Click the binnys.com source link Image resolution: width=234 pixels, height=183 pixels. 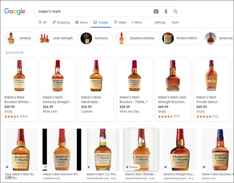coord(209,178)
